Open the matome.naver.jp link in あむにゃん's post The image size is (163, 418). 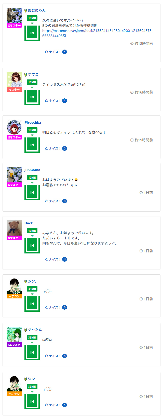tap(97, 31)
